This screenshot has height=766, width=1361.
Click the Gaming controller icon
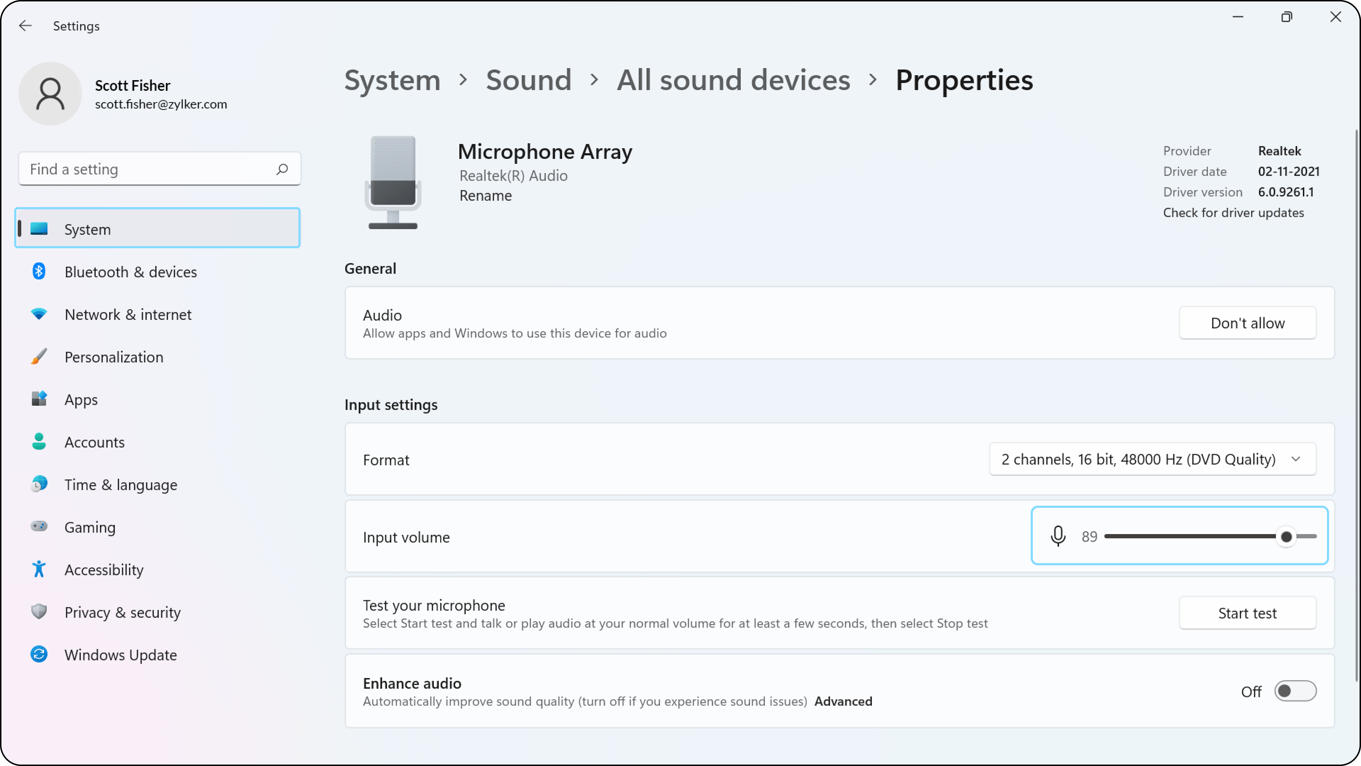click(x=39, y=527)
